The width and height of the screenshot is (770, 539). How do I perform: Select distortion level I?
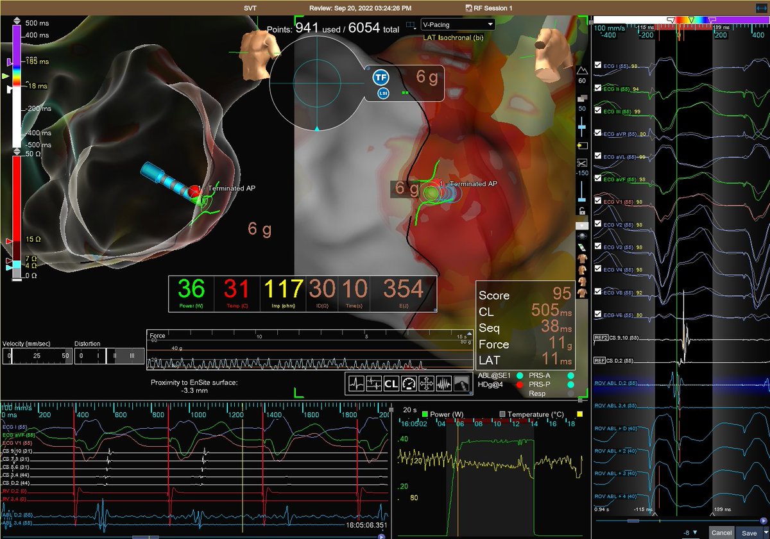coord(98,354)
